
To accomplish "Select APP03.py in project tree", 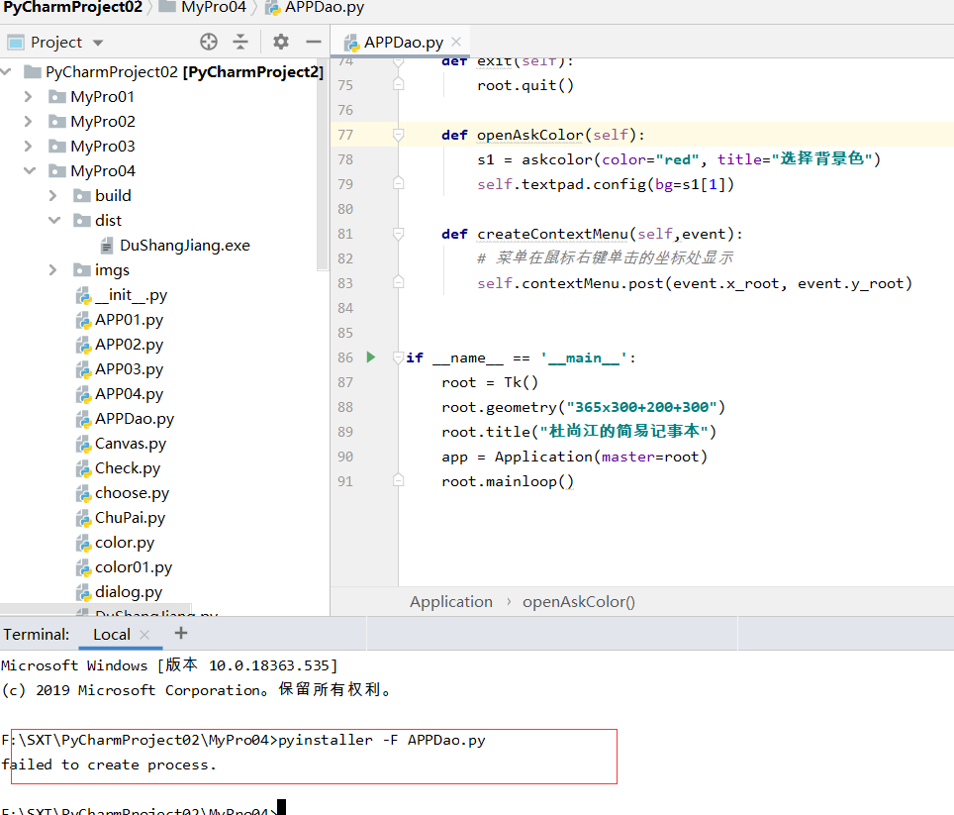I will point(129,369).
